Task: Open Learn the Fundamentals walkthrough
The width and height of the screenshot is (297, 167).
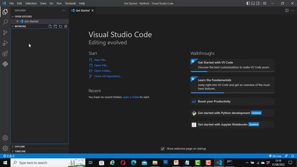Action: click(x=232, y=85)
